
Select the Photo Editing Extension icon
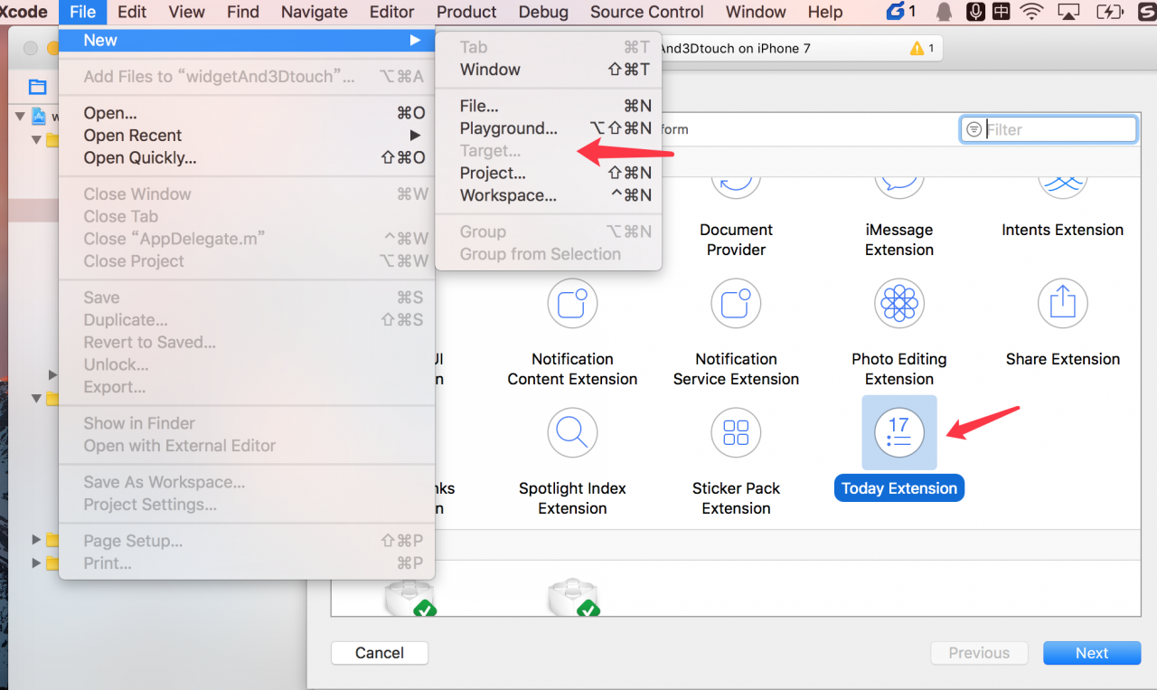point(898,303)
